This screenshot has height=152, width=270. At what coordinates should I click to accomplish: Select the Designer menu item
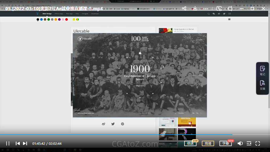click(85, 14)
